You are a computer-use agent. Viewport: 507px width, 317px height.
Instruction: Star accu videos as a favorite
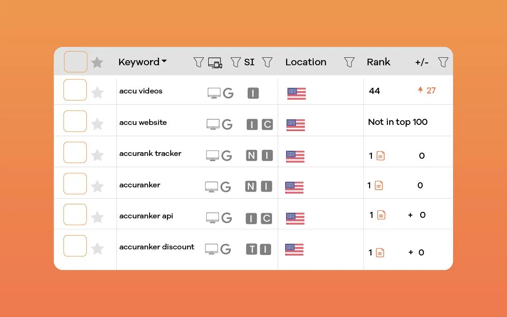[x=97, y=93]
